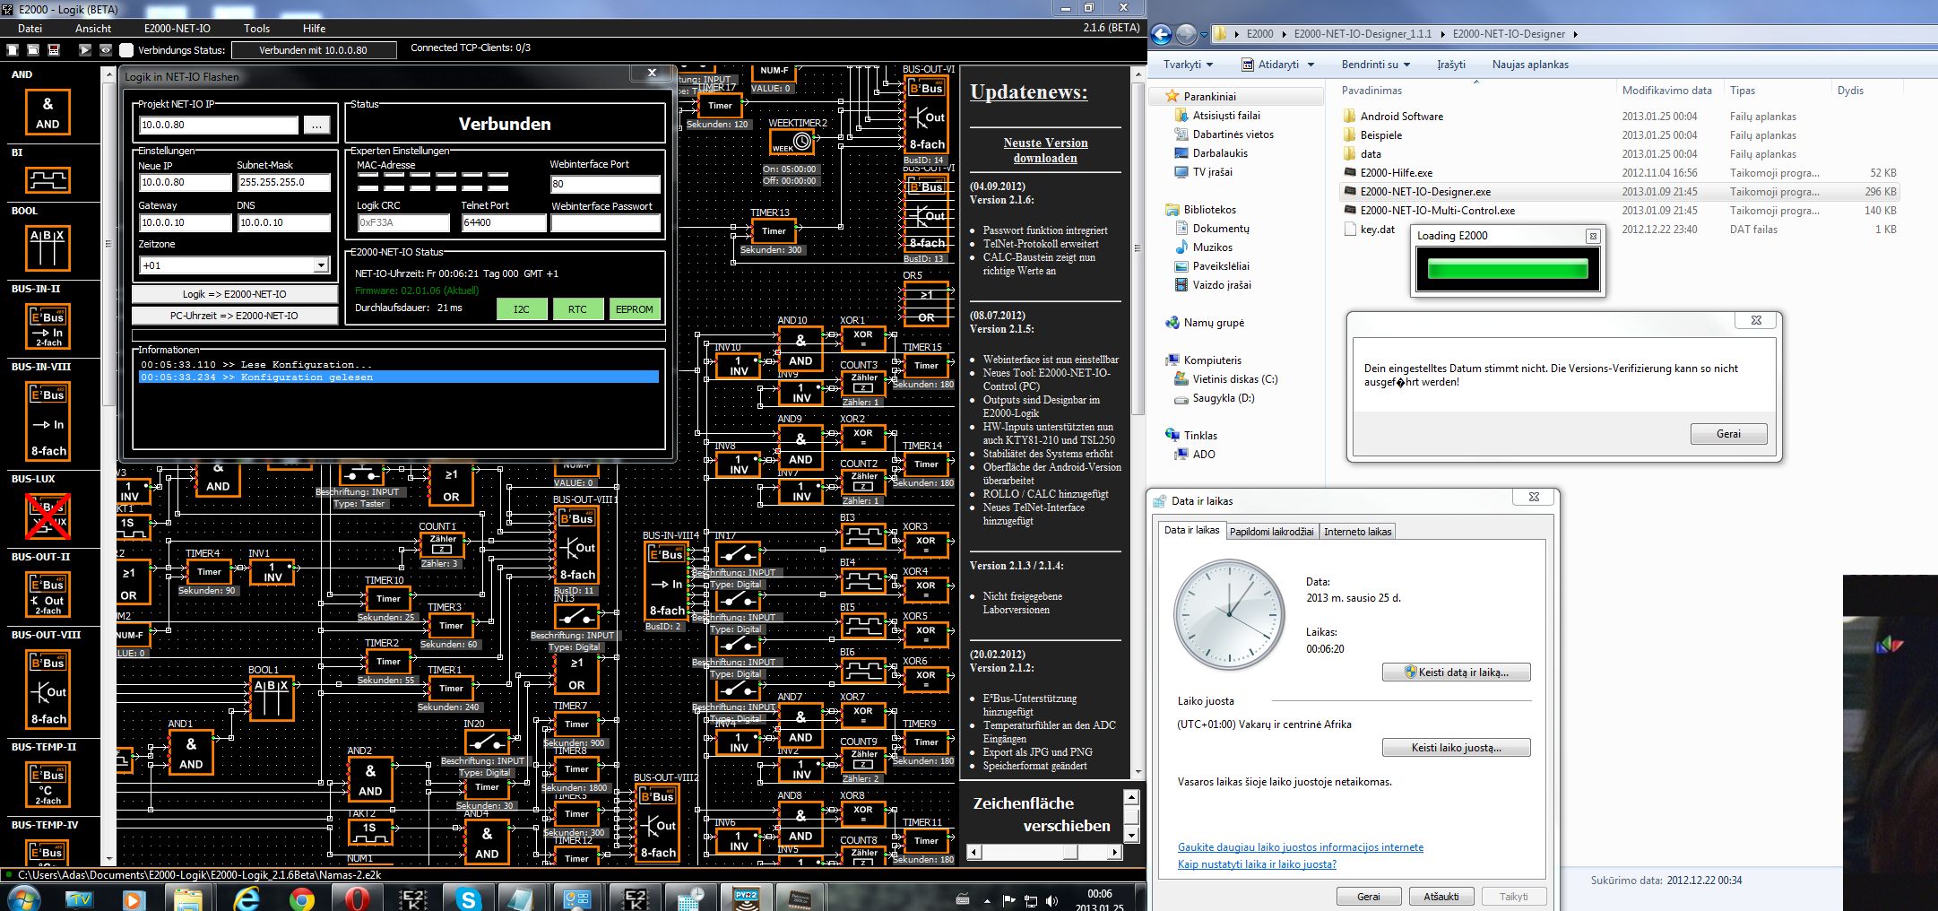Open Skype from the taskbar
This screenshot has width=1938, height=911.
point(468,897)
